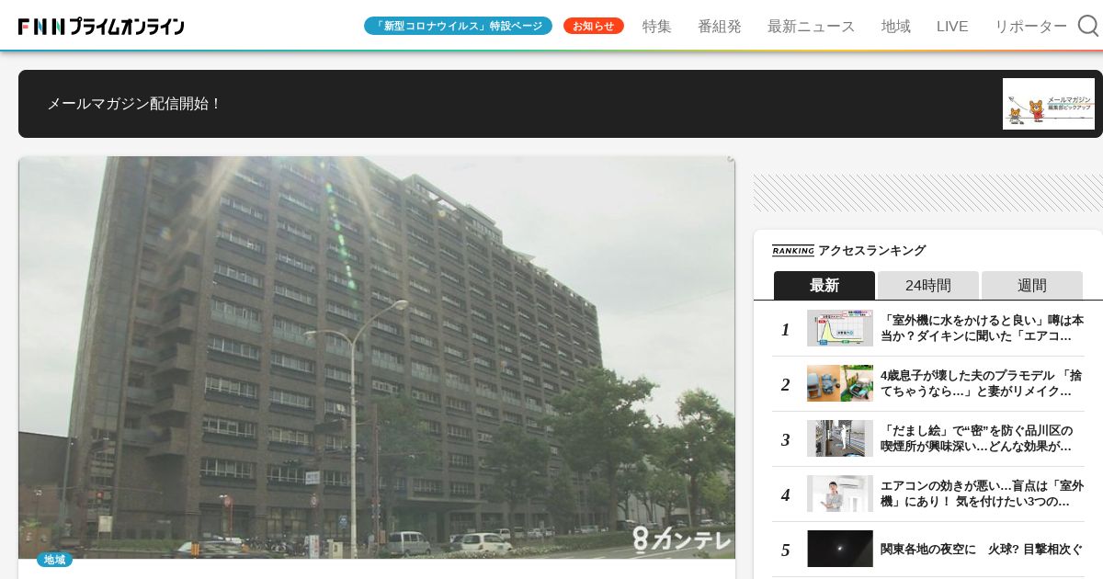1103x579 pixels.
Task: Click the FNN Prime Online logo
Action: 101,27
